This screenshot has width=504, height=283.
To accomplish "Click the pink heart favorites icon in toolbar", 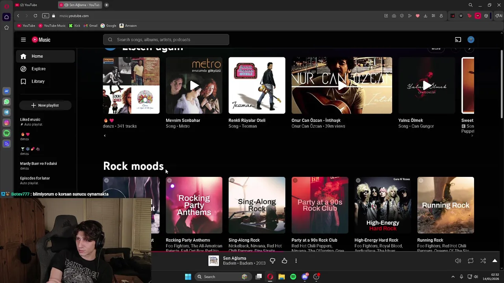I will [x=417, y=16].
